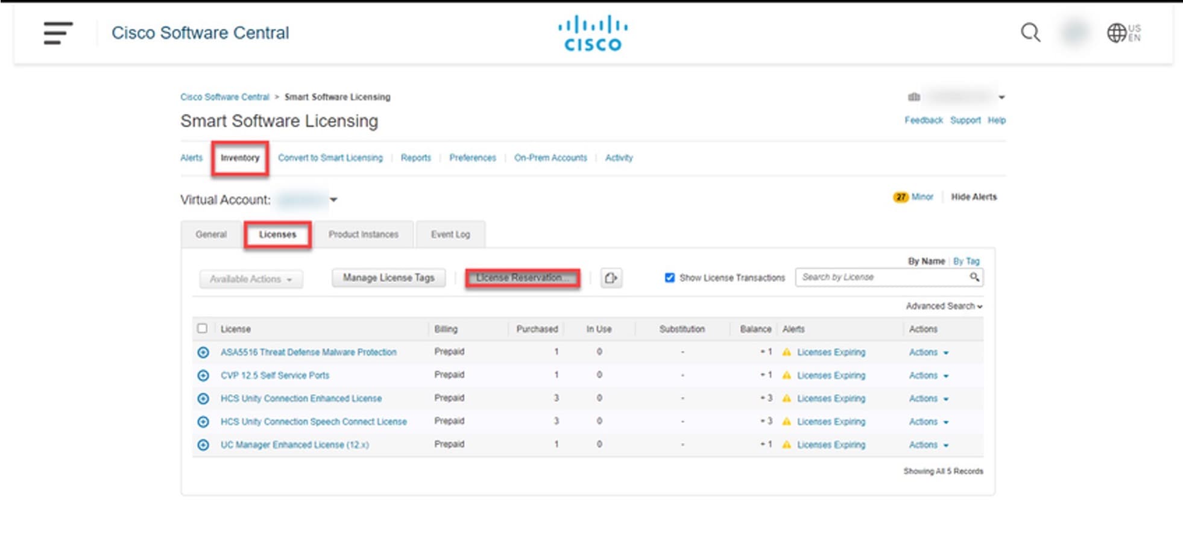
Task: Switch to the Event Log tab
Action: [x=450, y=234]
